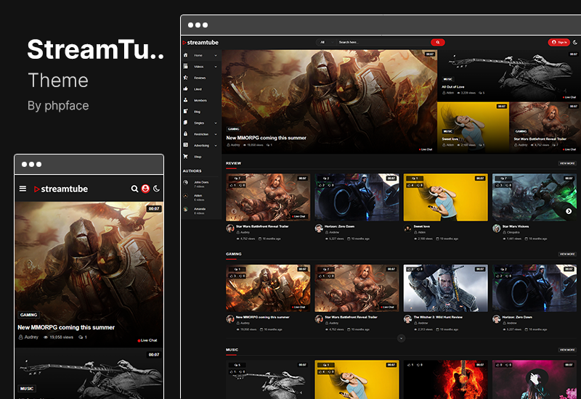The width and height of the screenshot is (581, 399).
Task: Expand the Restriction submenu chevron
Action: [216, 134]
